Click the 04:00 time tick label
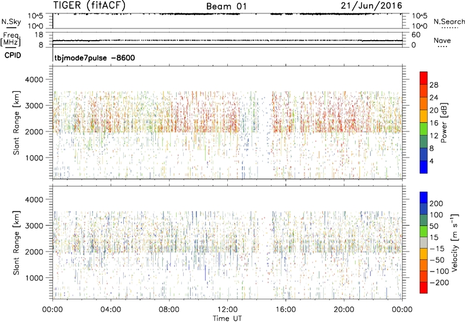Viewport: 465px width, 322px height. coord(110,310)
